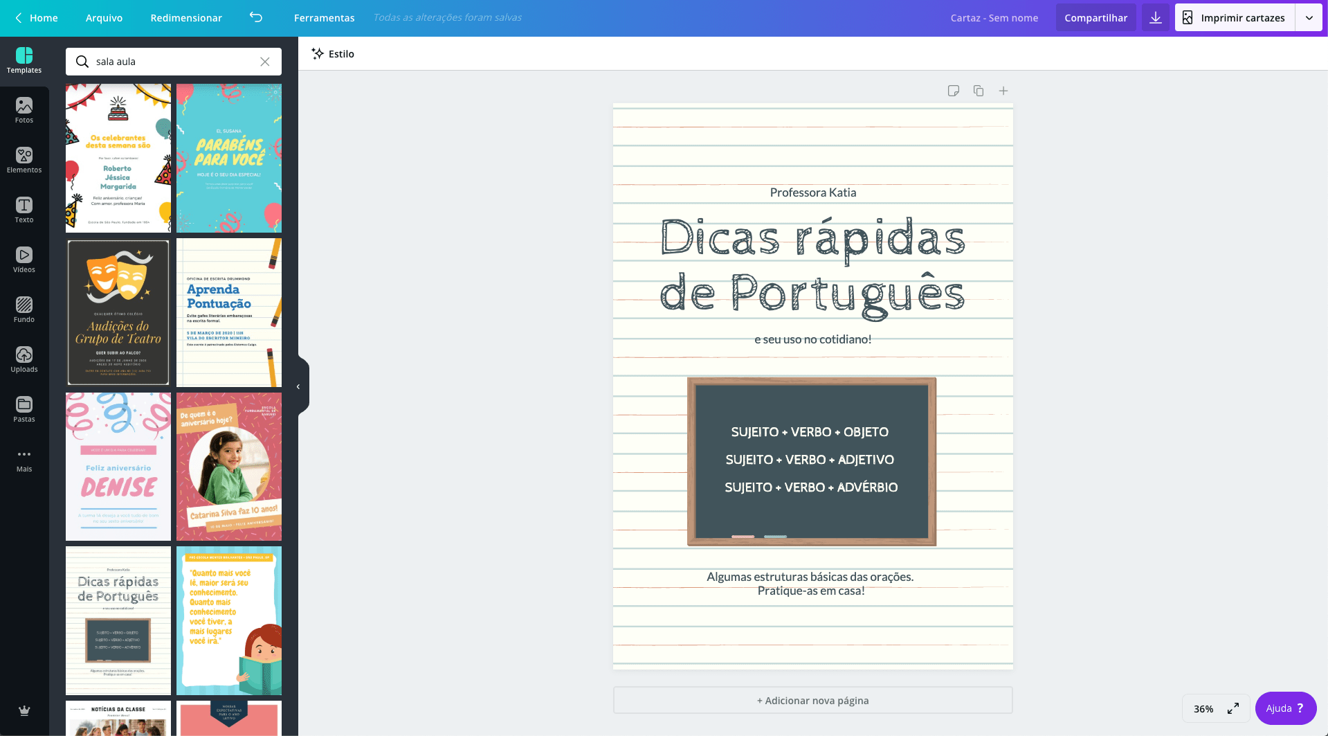This screenshot has width=1328, height=736.
Task: Go back to Home
Action: click(x=37, y=18)
